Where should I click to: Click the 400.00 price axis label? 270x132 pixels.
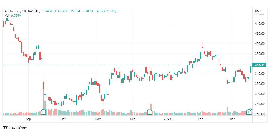260,44
